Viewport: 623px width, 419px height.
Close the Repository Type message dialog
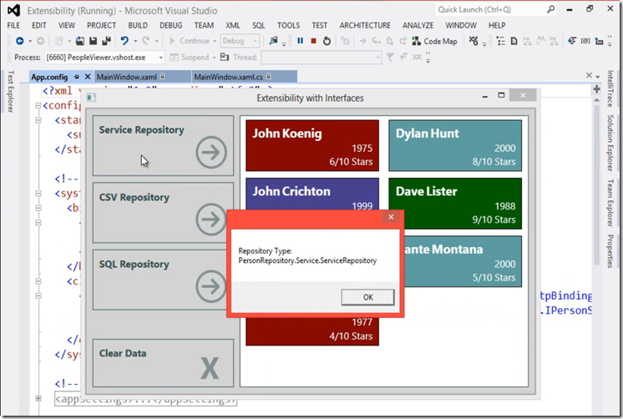coord(391,217)
